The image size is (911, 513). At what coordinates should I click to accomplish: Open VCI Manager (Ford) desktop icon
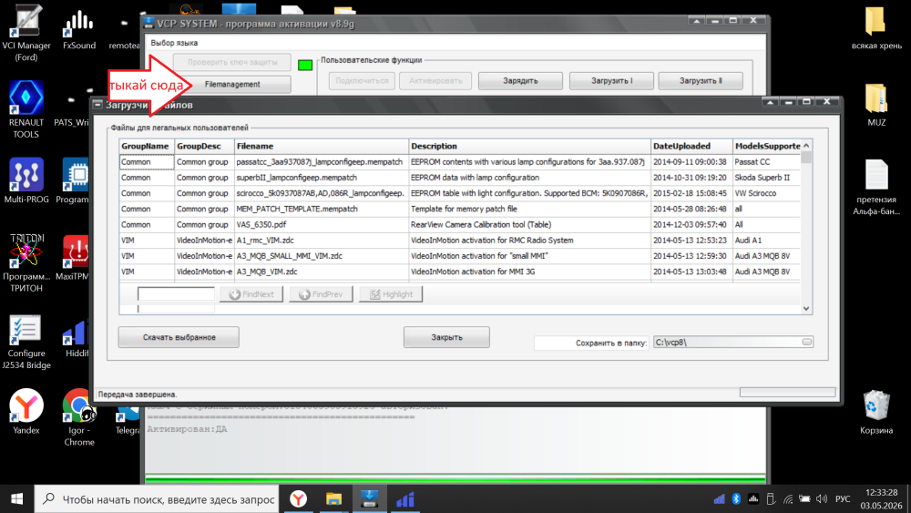[26, 32]
